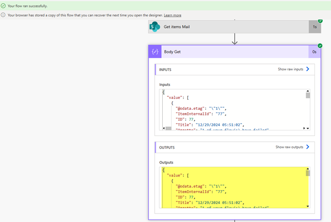Image resolution: width=331 pixels, height=222 pixels.
Task: Click the info icon in browser storage notice
Action: pyautogui.click(x=4, y=15)
